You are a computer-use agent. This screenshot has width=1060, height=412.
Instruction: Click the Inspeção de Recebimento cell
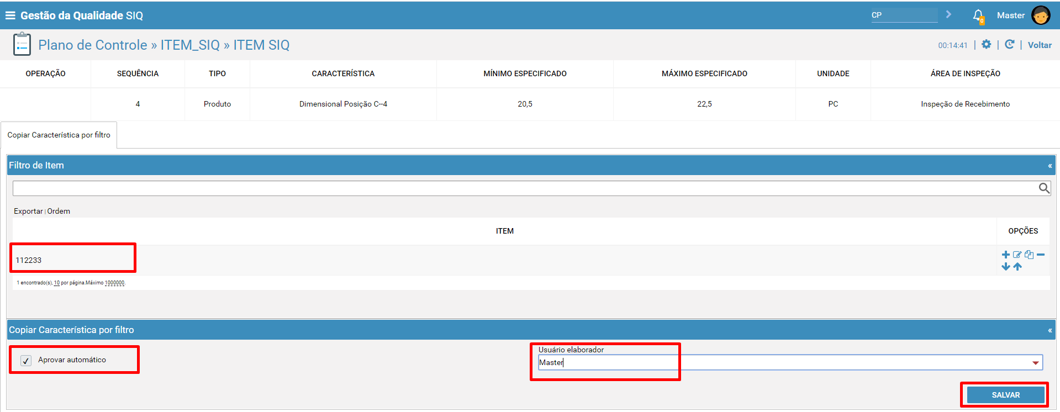[x=965, y=104]
